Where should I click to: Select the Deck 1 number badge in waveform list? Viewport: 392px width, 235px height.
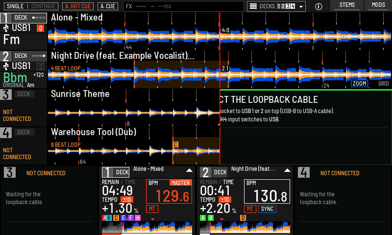(6, 18)
